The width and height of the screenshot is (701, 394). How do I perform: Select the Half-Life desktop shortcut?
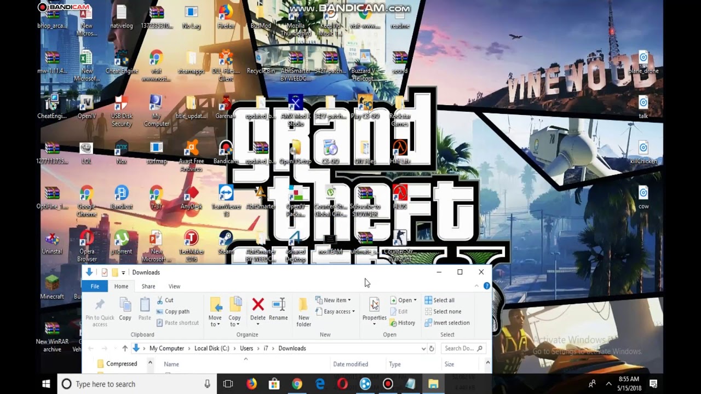pos(400,153)
